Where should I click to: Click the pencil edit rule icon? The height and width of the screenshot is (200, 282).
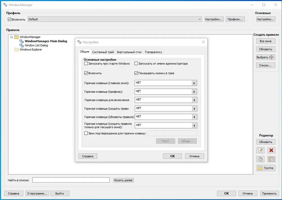tap(260, 150)
